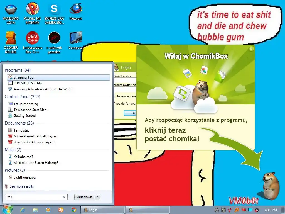Play Maid with the Flaxen Hair.mp3
Viewport: 285px width, 214px height.
(x=58, y=163)
